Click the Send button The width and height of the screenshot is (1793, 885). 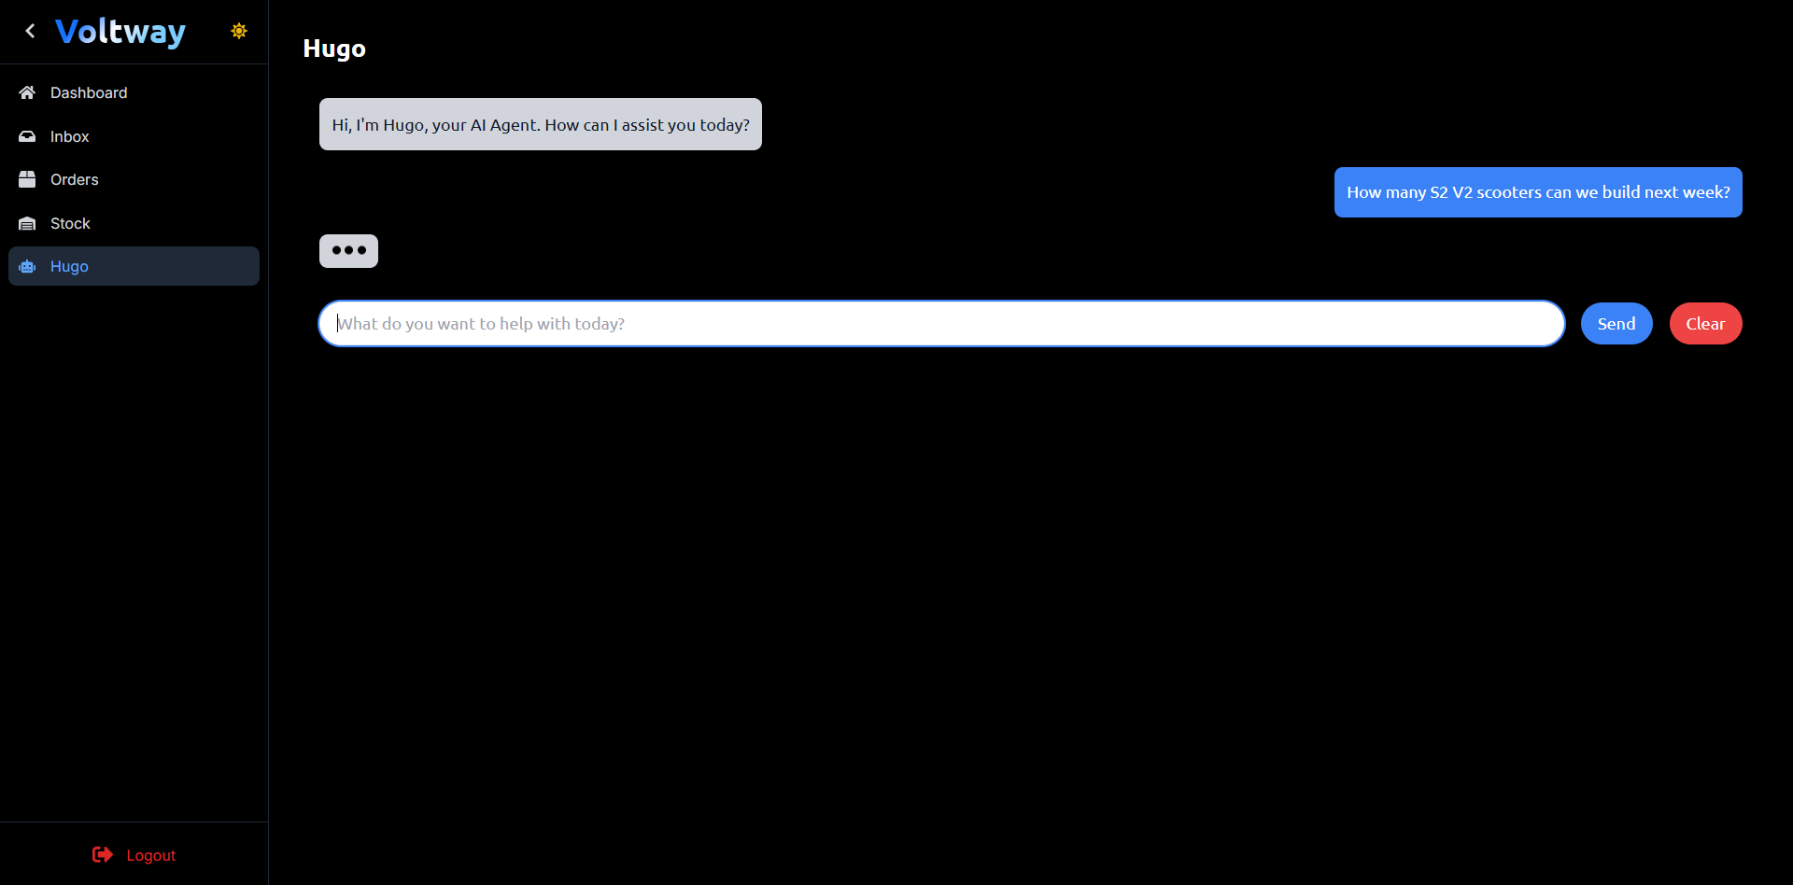[x=1616, y=323]
